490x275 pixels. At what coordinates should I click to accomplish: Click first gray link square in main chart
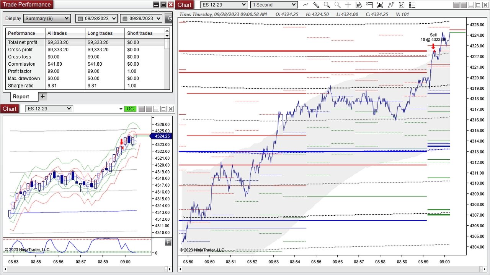pos(457,5)
